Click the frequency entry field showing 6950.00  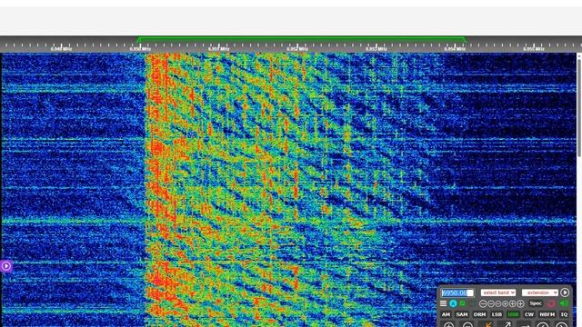point(457,292)
